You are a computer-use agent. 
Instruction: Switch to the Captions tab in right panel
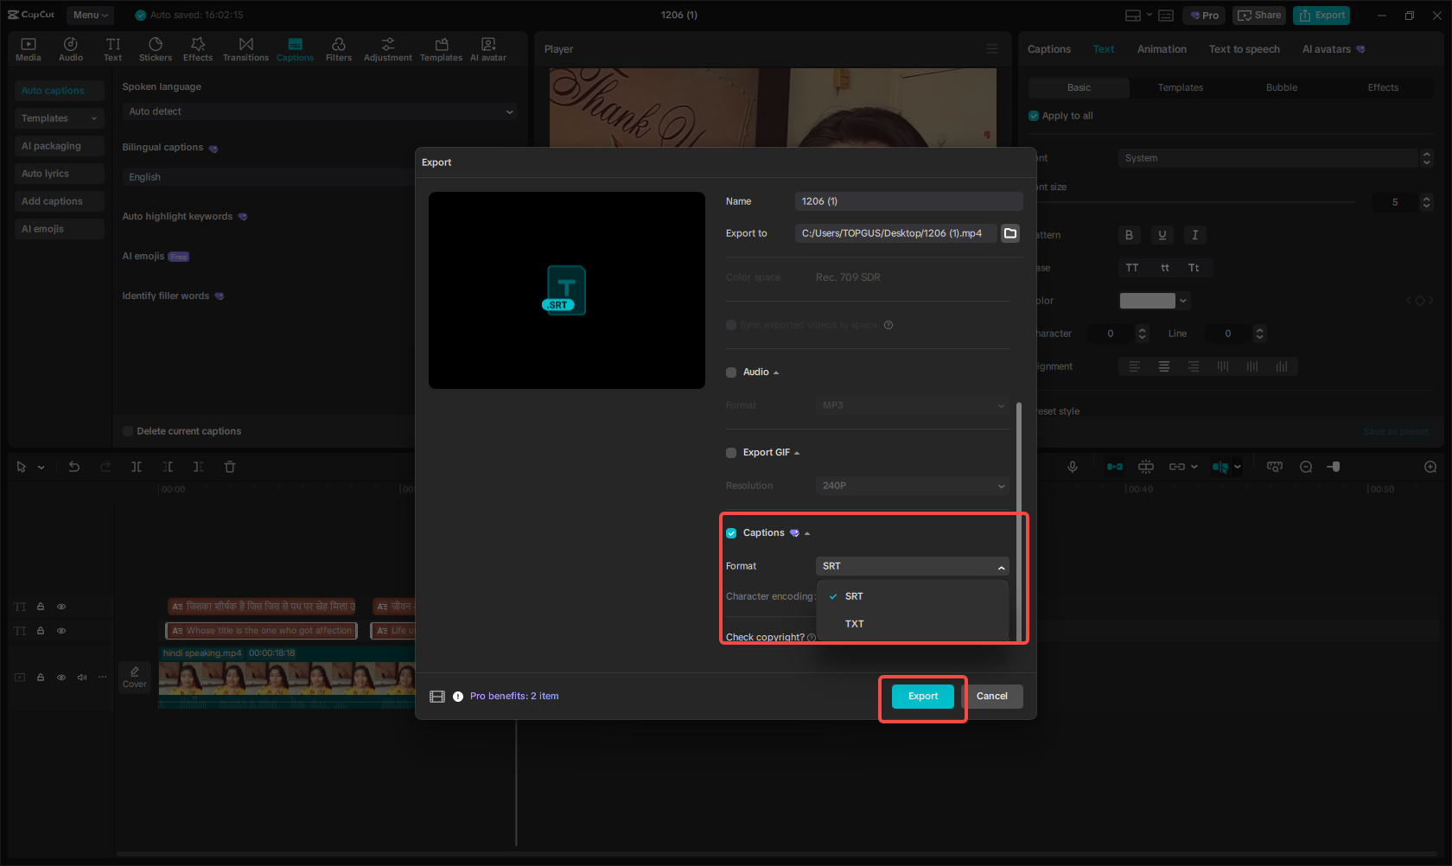[x=1049, y=49]
